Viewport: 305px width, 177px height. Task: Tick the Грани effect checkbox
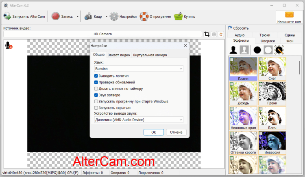[261, 84]
